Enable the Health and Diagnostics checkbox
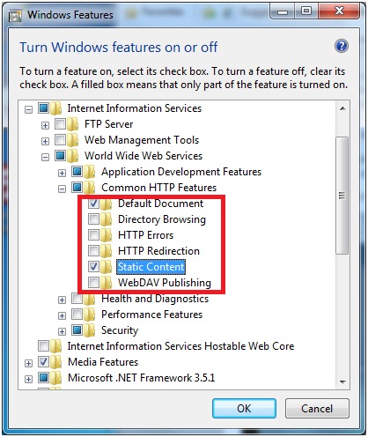The width and height of the screenshot is (368, 437). 77,299
